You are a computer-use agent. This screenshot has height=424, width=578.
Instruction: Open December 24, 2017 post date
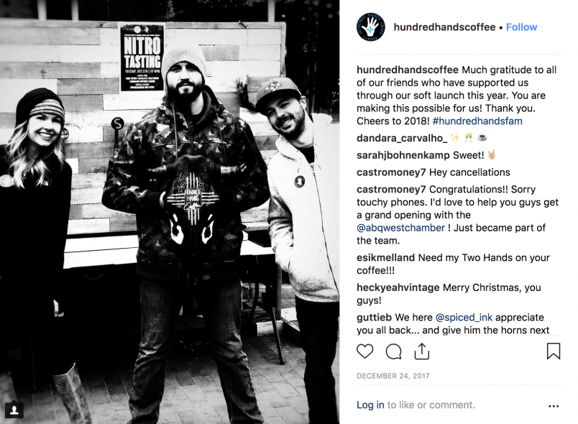click(x=393, y=376)
